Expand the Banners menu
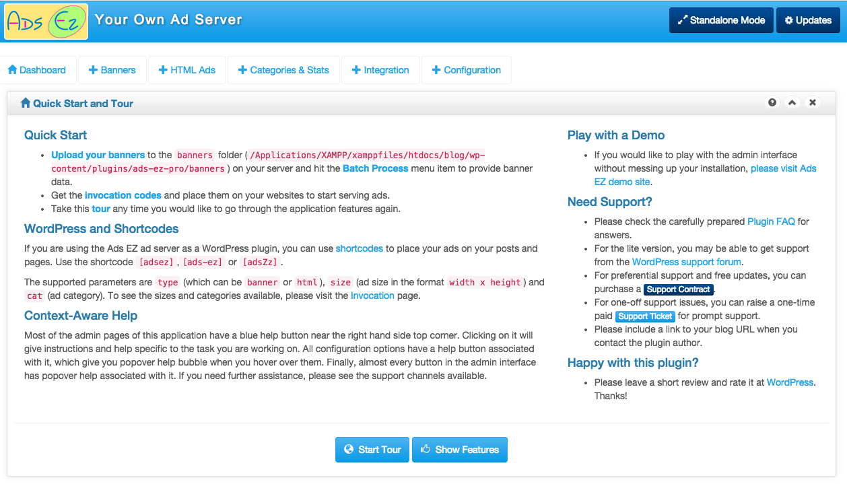The height and width of the screenshot is (484, 847). tap(112, 70)
